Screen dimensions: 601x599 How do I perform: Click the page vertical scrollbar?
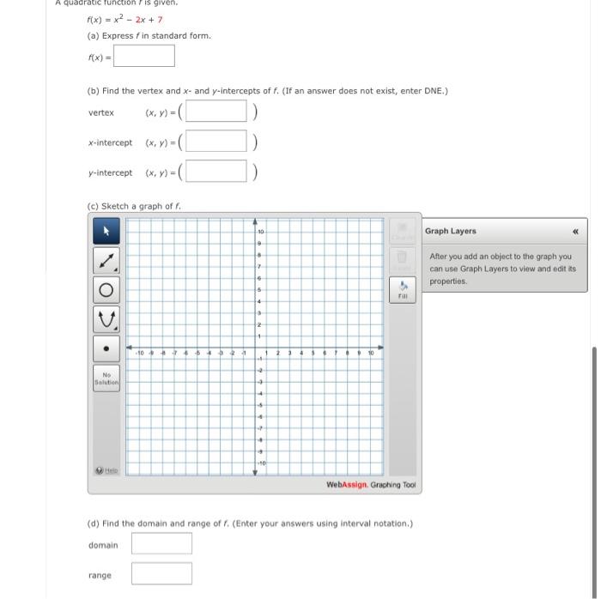pos(594,471)
